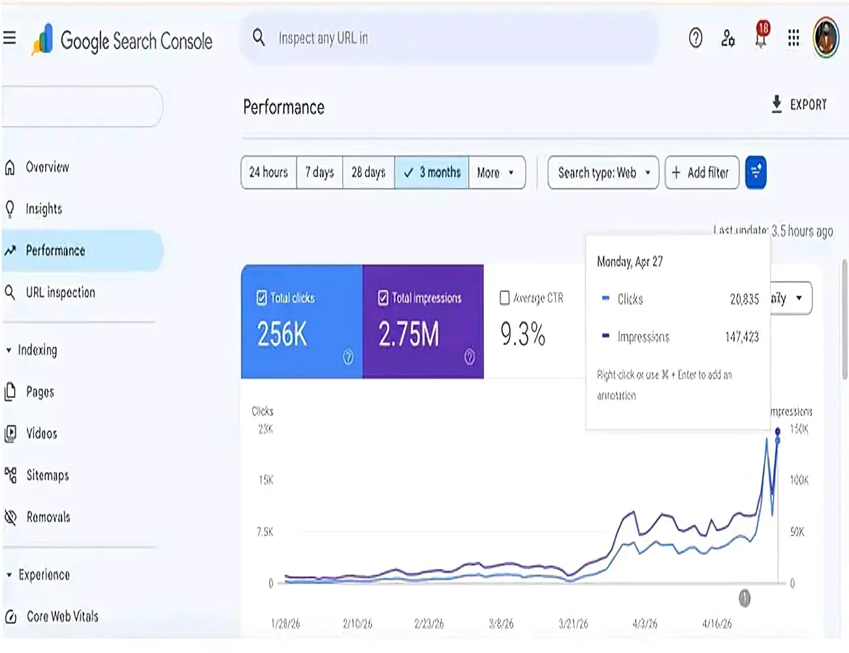Image resolution: width=849 pixels, height=653 pixels.
Task: Select the 7 days date range
Action: coord(319,172)
